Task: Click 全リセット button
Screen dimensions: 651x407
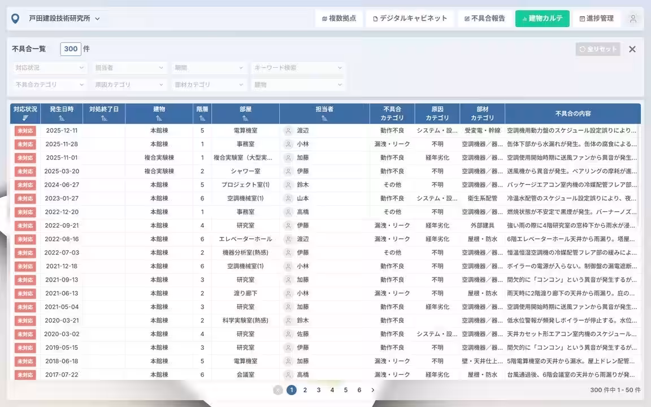Action: [598, 49]
